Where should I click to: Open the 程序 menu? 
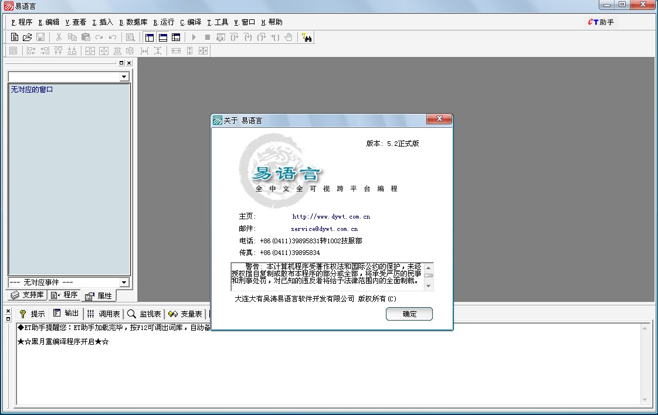click(x=22, y=22)
